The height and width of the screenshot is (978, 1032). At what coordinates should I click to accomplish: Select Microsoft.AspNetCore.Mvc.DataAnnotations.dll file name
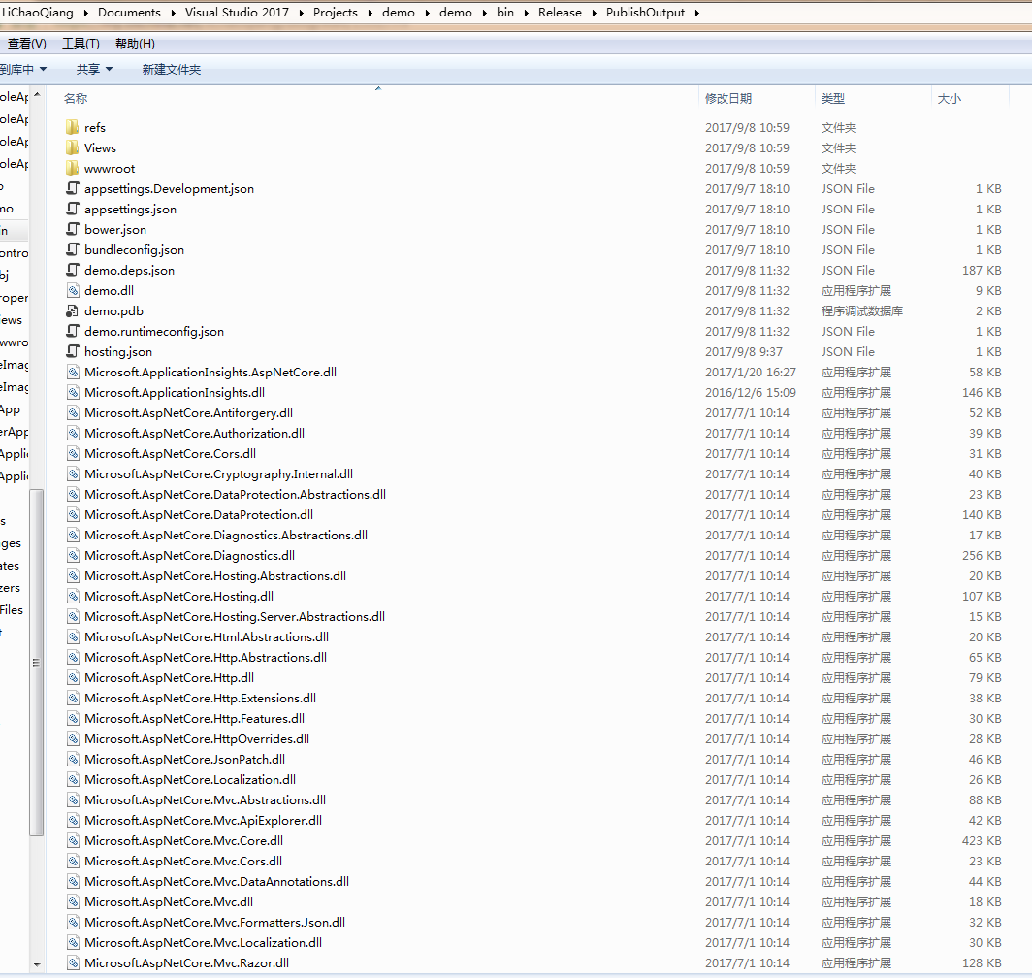click(216, 881)
